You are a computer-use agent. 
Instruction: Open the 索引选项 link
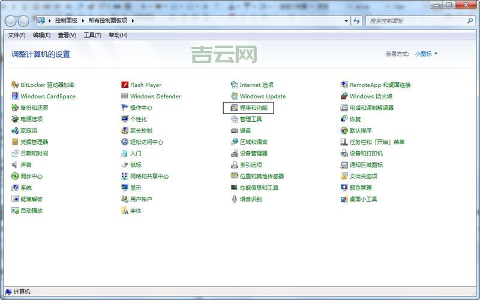pyautogui.click(x=251, y=164)
